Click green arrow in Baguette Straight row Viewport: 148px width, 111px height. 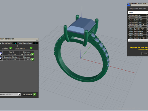(x=33, y=60)
